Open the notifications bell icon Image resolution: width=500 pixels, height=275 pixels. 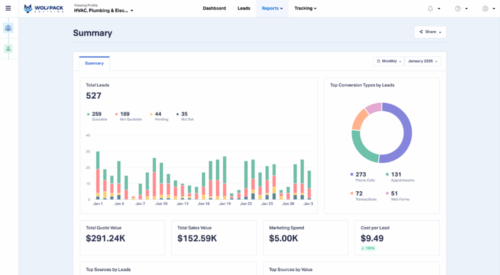pyautogui.click(x=430, y=8)
